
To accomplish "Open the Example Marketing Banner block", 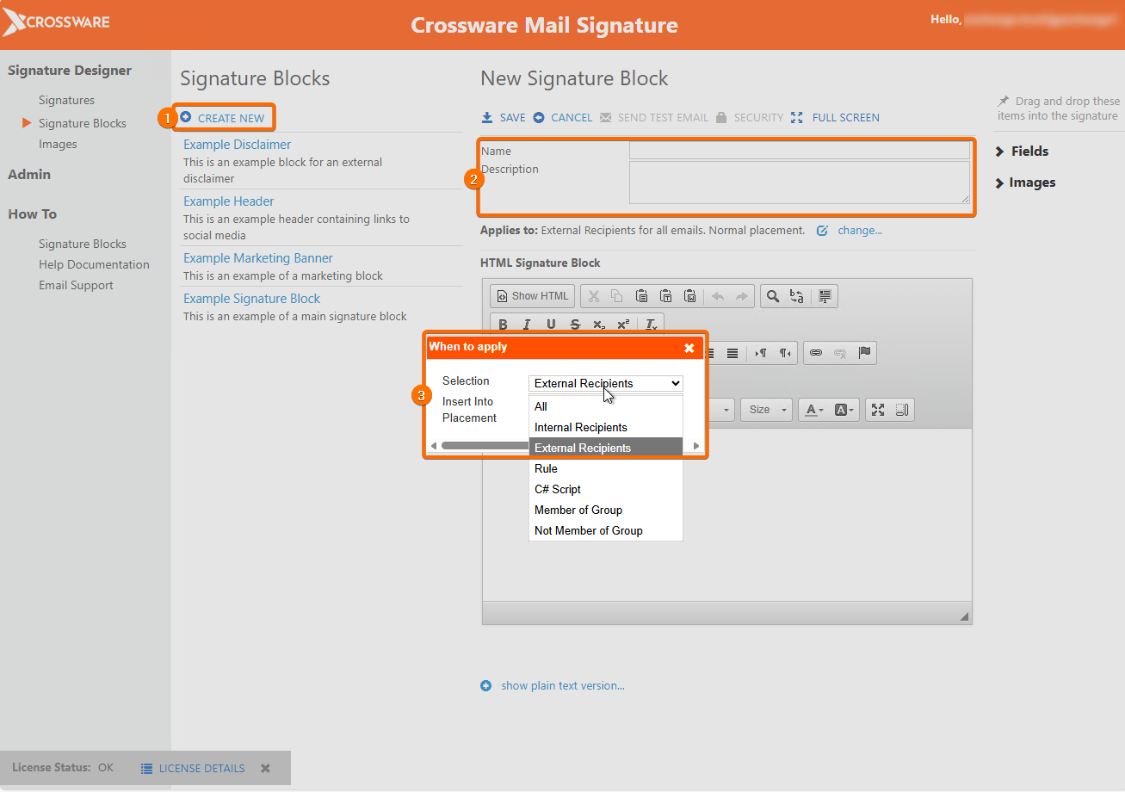I will point(258,258).
